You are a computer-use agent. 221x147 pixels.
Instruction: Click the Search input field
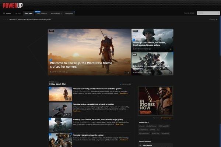pyautogui.click(x=208, y=13)
